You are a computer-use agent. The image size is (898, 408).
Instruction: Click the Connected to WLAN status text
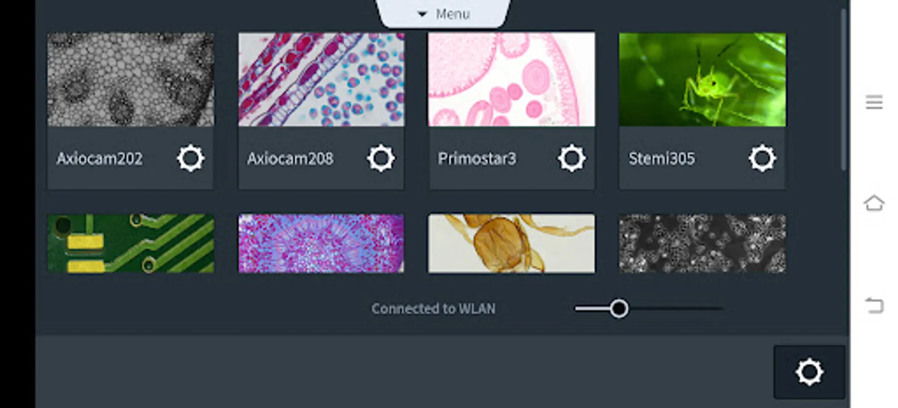tap(433, 309)
